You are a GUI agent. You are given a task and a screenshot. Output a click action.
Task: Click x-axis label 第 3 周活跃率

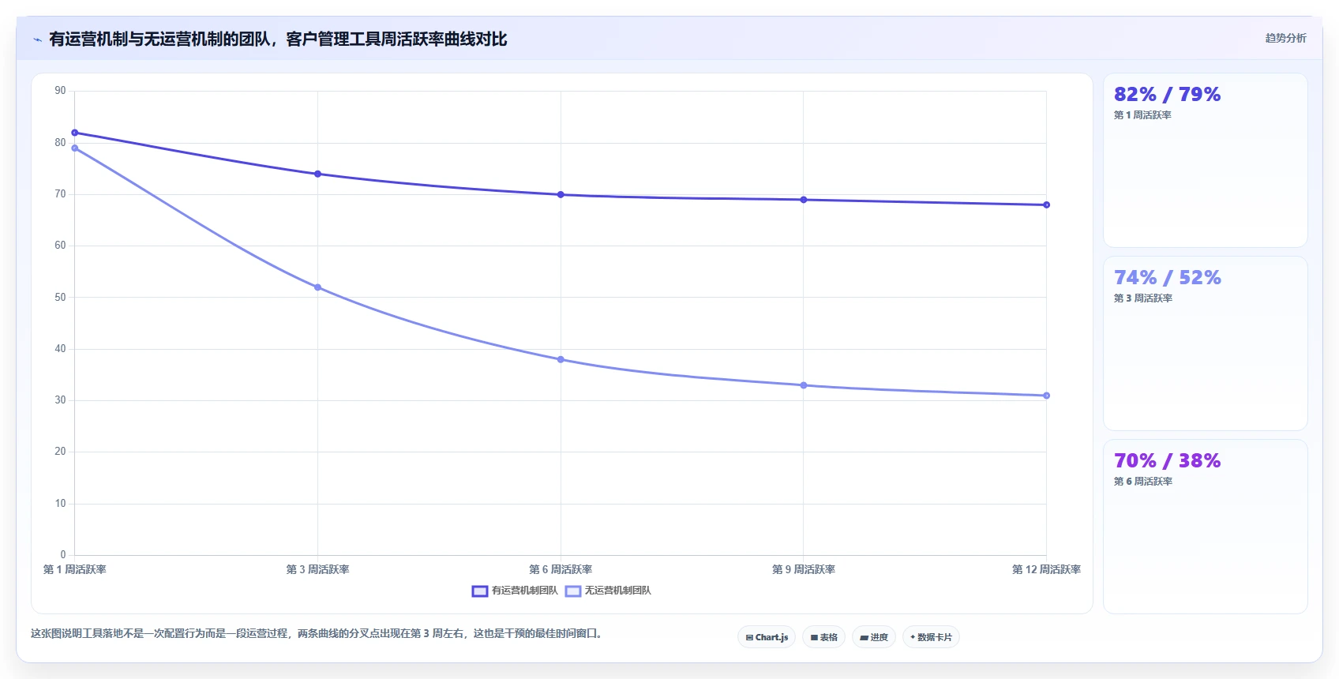coord(317,569)
